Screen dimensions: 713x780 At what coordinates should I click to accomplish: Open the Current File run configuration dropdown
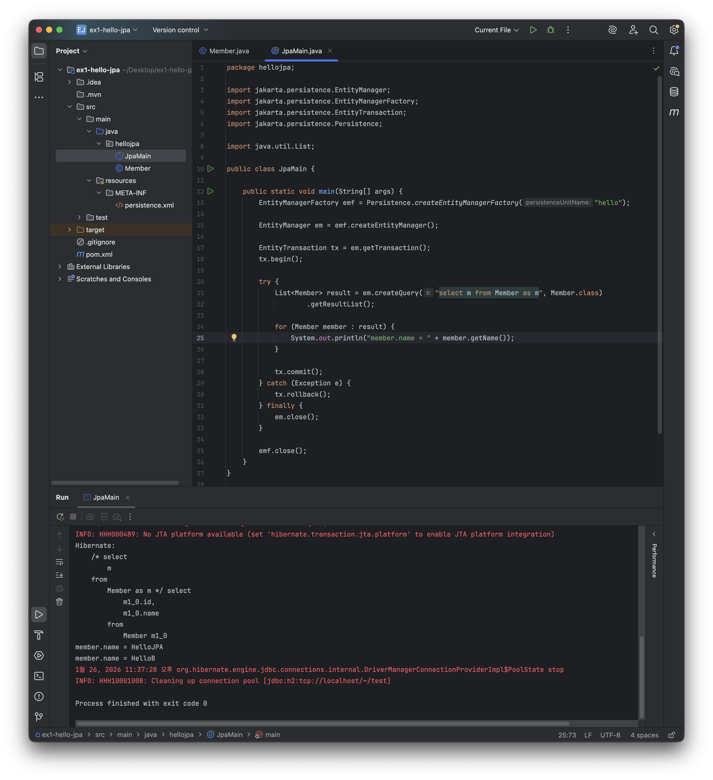coord(497,30)
